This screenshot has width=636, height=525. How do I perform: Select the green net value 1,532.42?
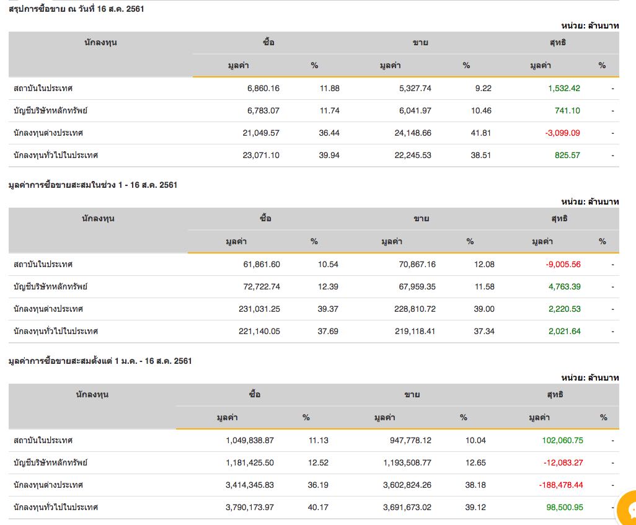[x=564, y=88]
